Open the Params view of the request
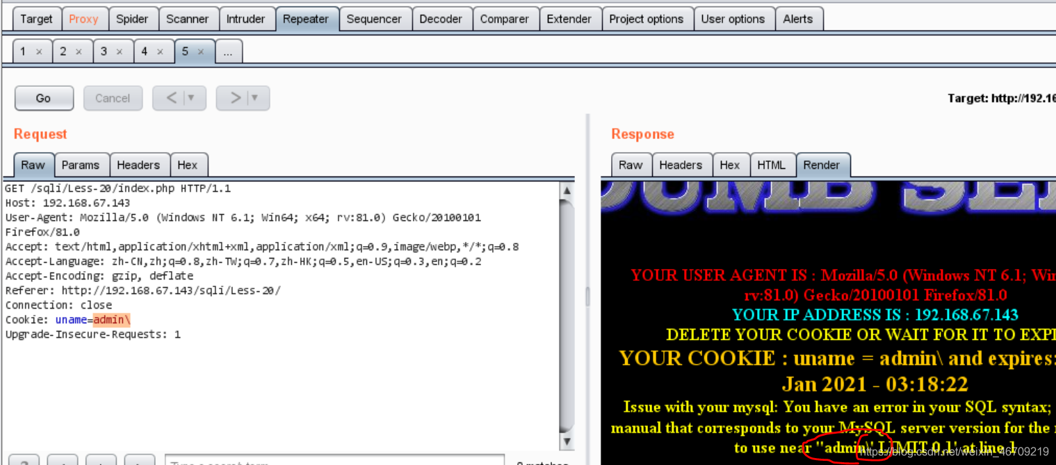This screenshot has width=1056, height=465. point(81,165)
